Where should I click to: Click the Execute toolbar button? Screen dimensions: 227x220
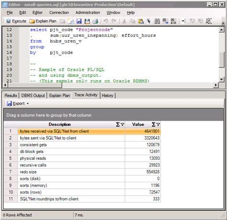click(16, 21)
